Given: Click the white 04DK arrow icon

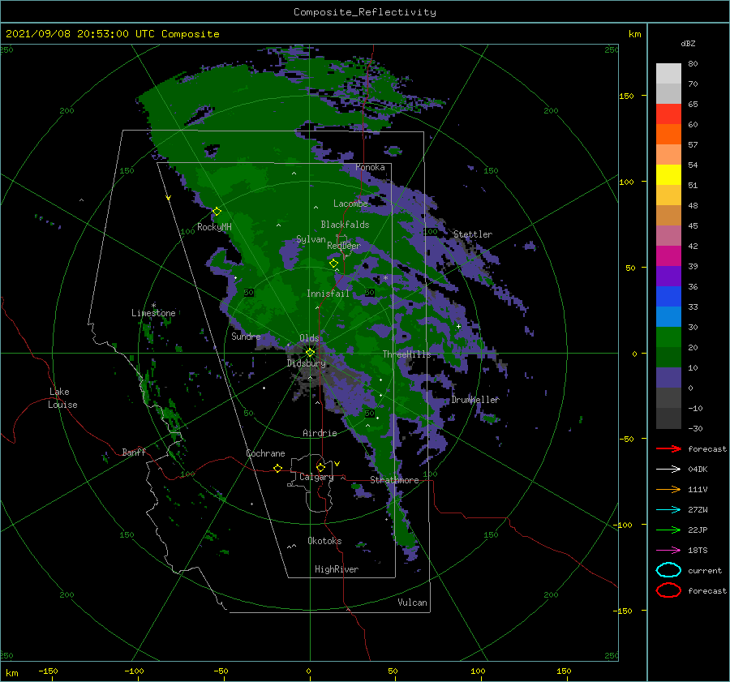Looking at the screenshot, I should 668,469.
